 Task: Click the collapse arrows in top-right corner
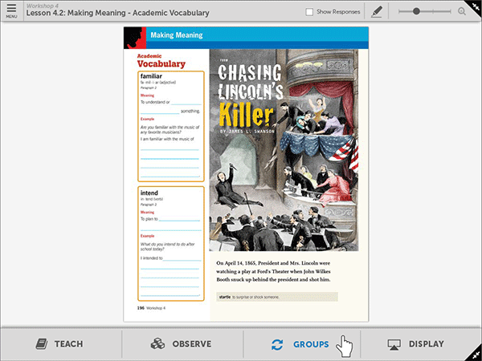tap(476, 6)
